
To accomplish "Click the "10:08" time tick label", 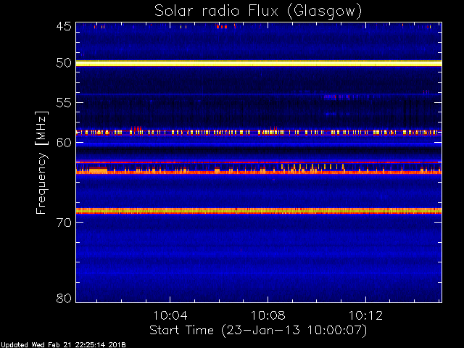I will [268, 315].
